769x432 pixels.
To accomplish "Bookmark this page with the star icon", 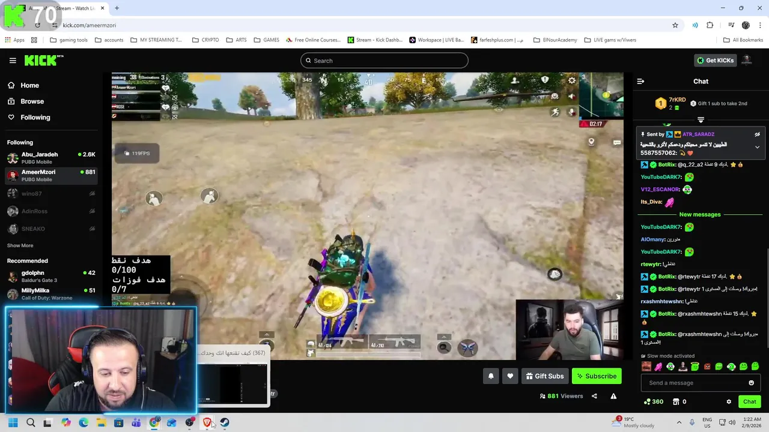I will [675, 25].
